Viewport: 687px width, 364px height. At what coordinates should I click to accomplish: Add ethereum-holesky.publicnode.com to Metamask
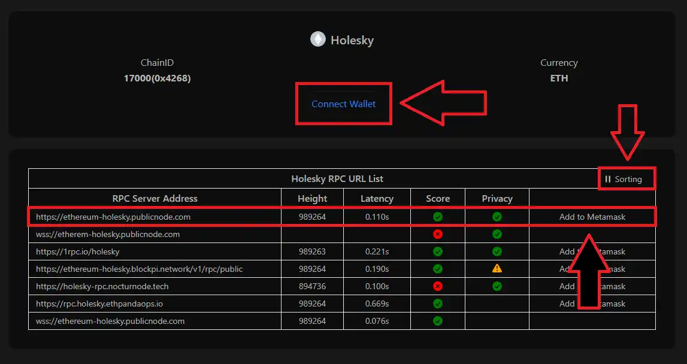coord(592,217)
